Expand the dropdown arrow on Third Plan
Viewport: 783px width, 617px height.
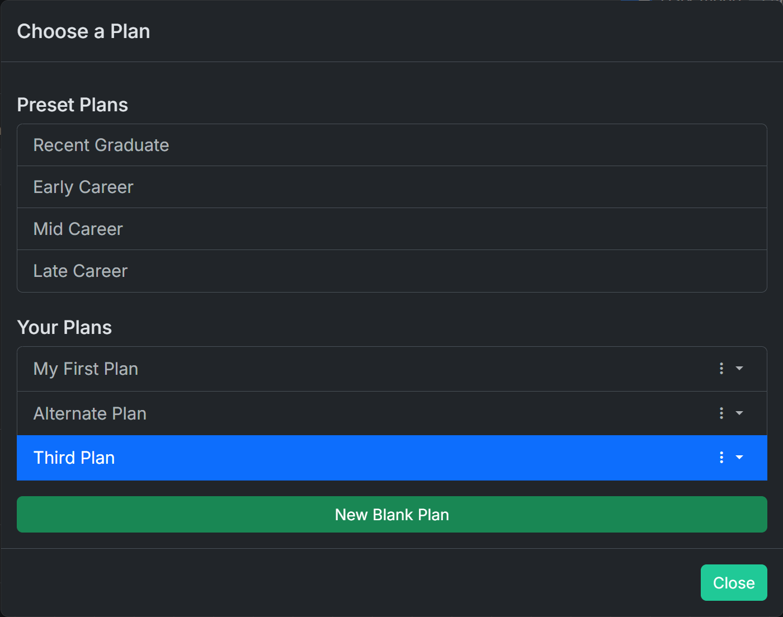[739, 458]
